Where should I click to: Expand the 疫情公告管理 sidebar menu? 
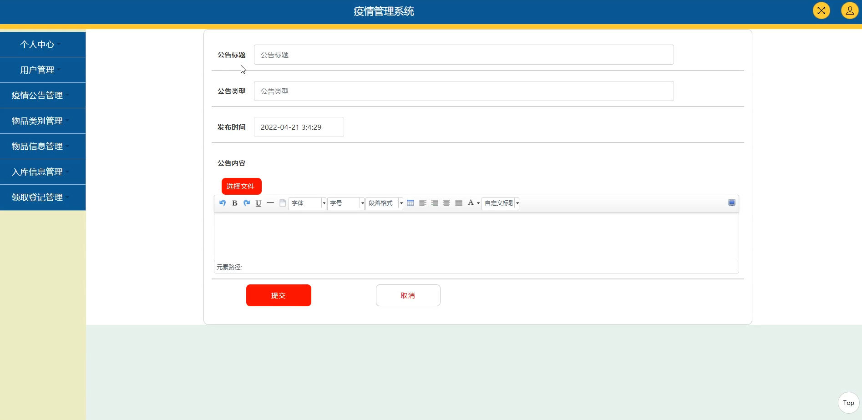tap(43, 96)
